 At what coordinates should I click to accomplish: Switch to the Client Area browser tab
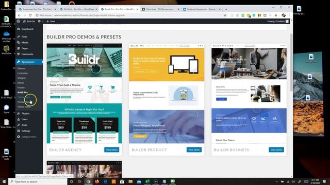pos(160,9)
